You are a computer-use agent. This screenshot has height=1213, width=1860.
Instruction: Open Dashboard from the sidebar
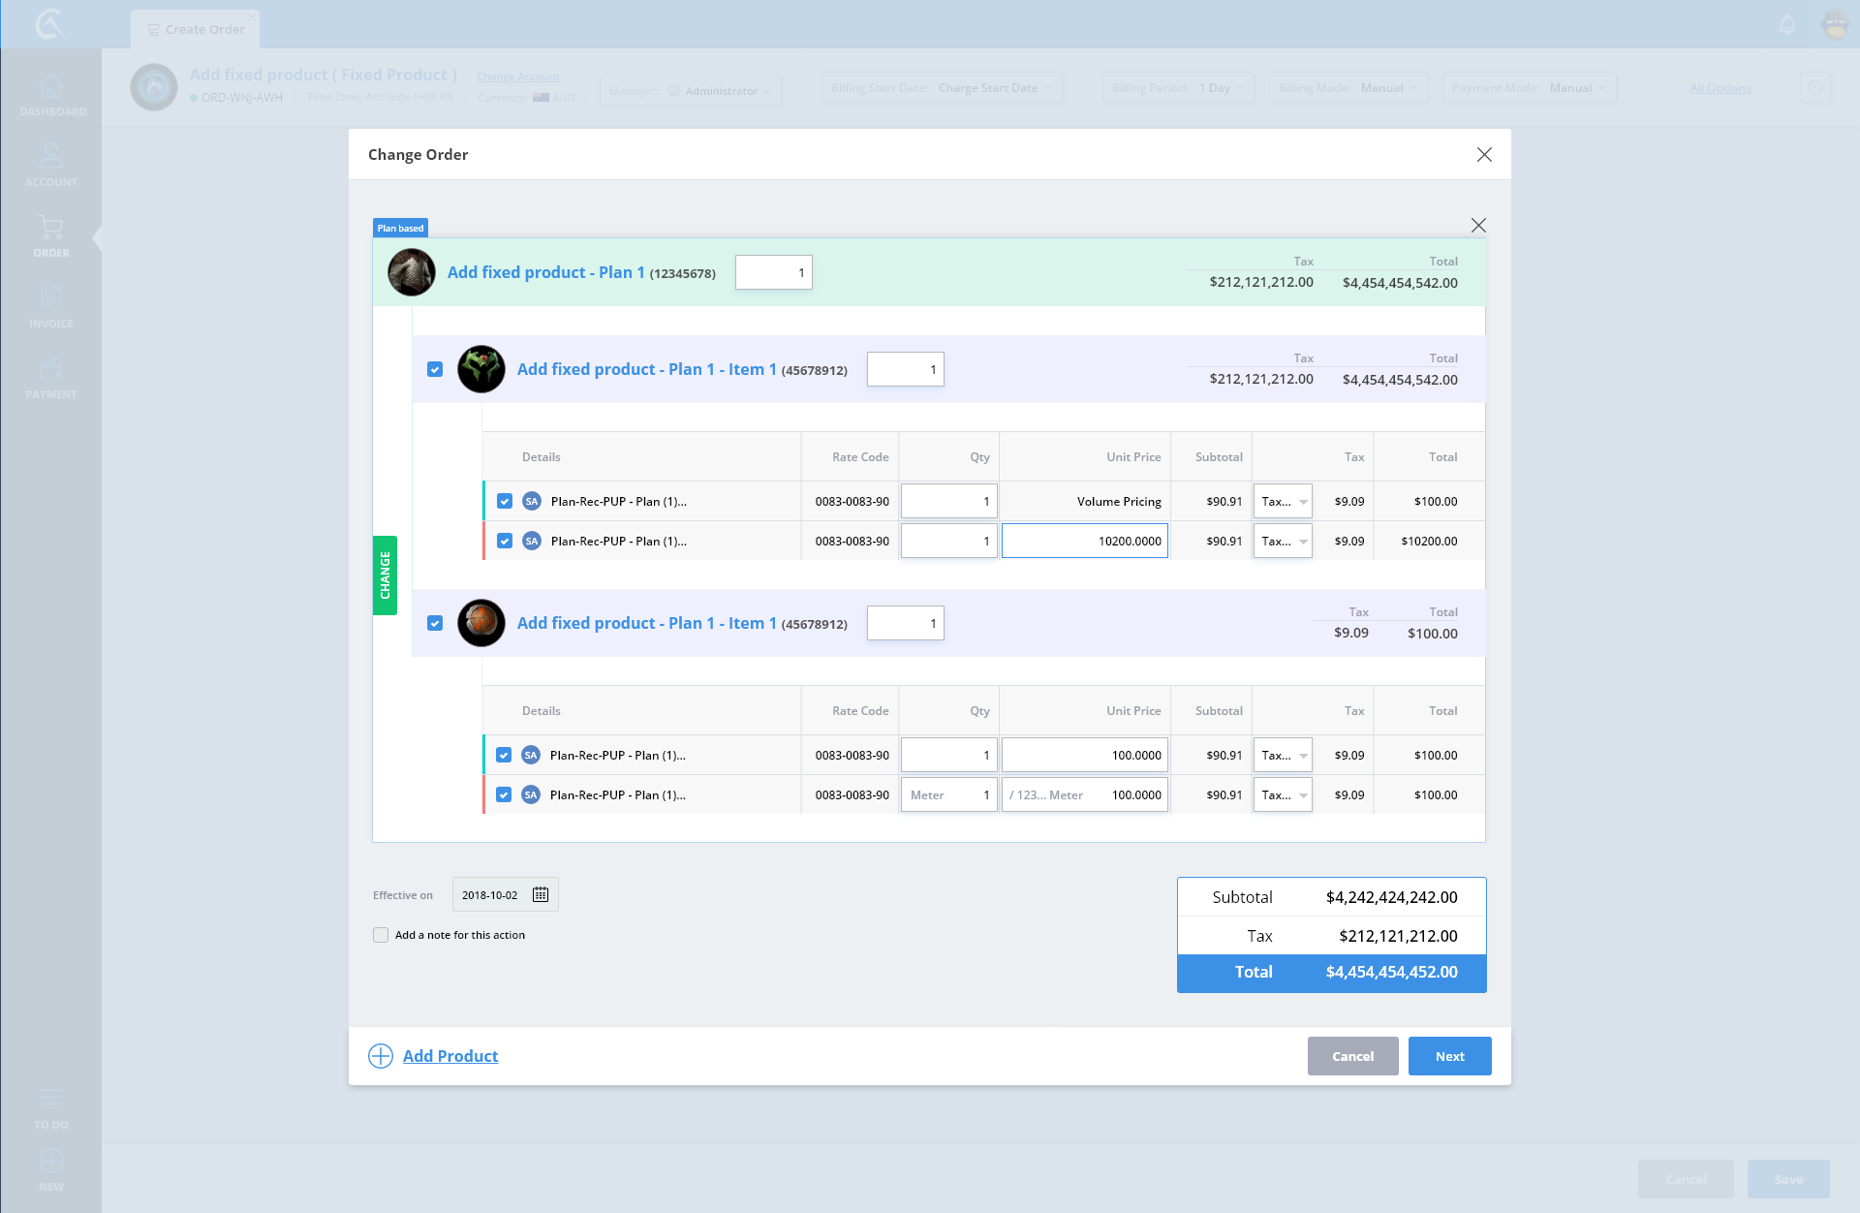51,95
